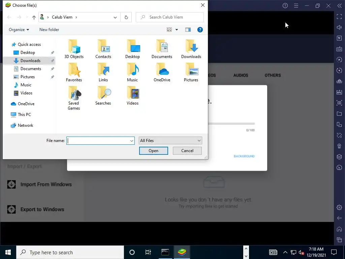Click BlueStacks media folder icon in sidebar
The image size is (345, 259).
pos(339,114)
